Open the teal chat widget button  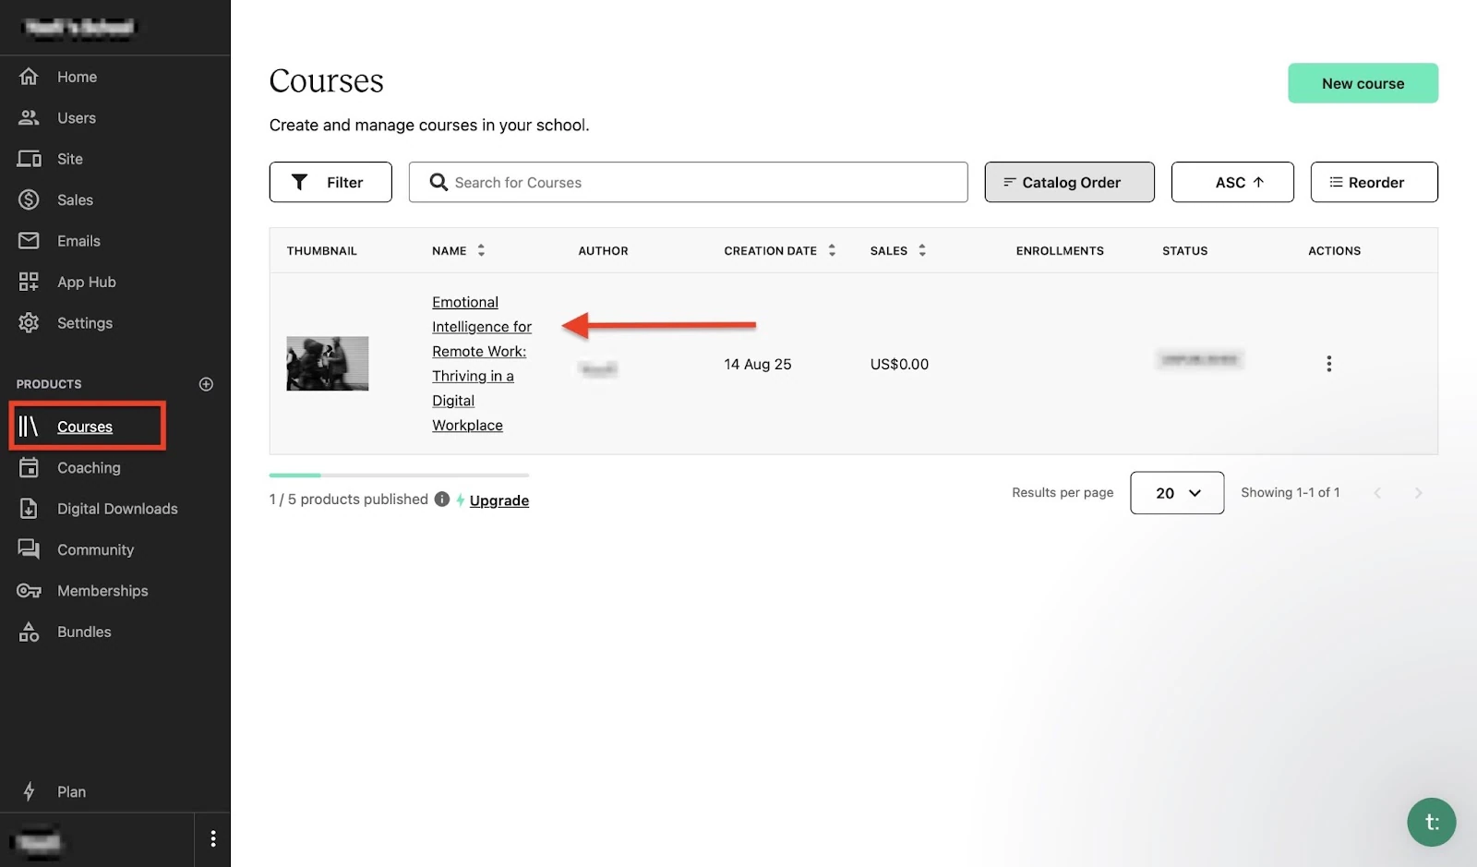pos(1431,822)
